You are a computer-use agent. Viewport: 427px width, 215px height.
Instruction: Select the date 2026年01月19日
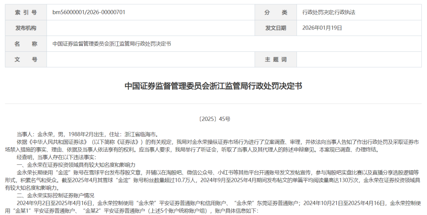[322, 28]
